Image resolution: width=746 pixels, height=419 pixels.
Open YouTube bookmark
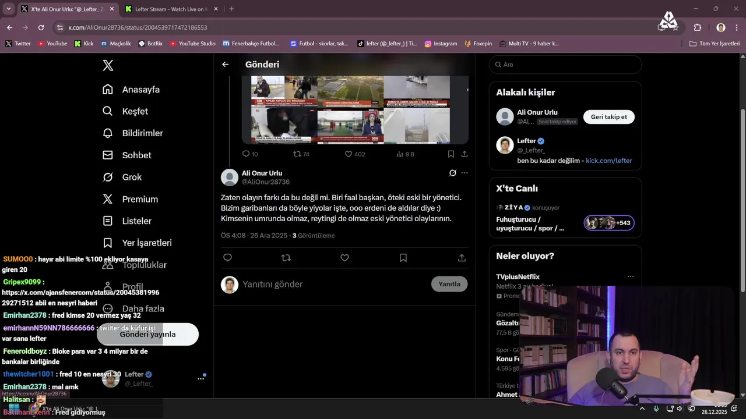coord(52,44)
